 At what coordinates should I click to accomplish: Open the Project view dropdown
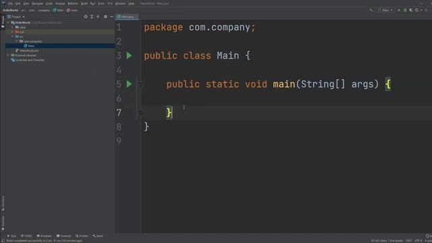tap(16, 17)
